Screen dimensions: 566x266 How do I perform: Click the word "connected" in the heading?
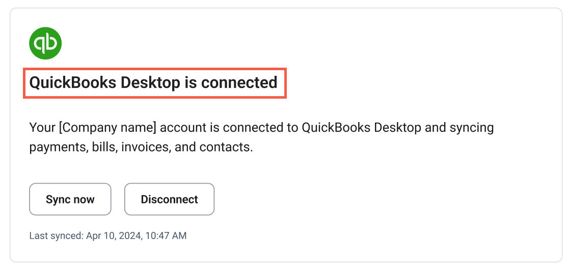239,82
